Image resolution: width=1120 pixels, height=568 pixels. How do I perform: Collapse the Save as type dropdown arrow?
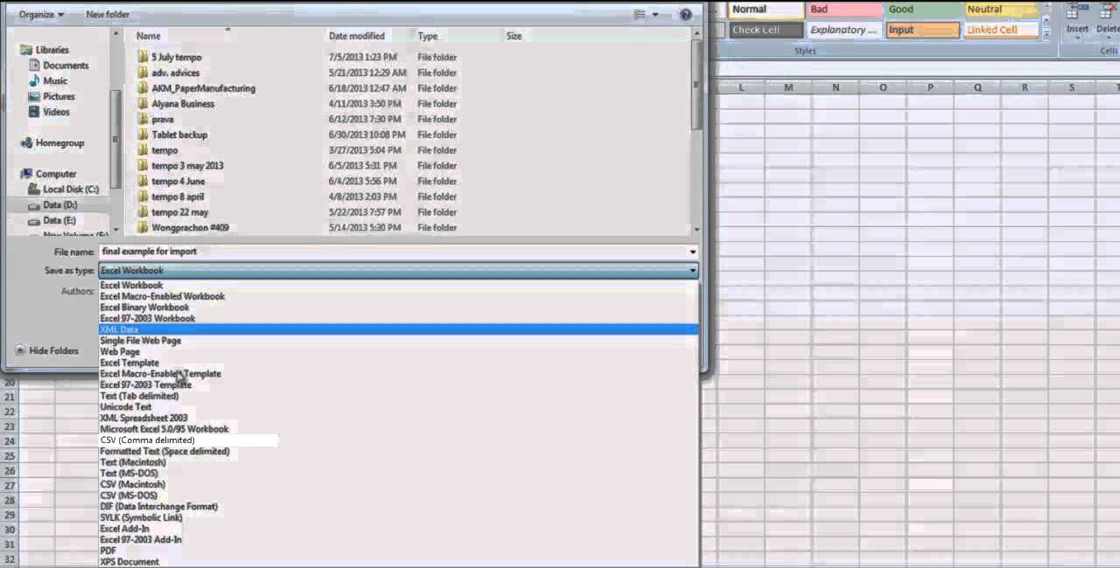click(x=692, y=271)
